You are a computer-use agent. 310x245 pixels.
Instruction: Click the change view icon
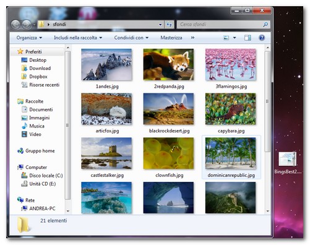coord(226,38)
